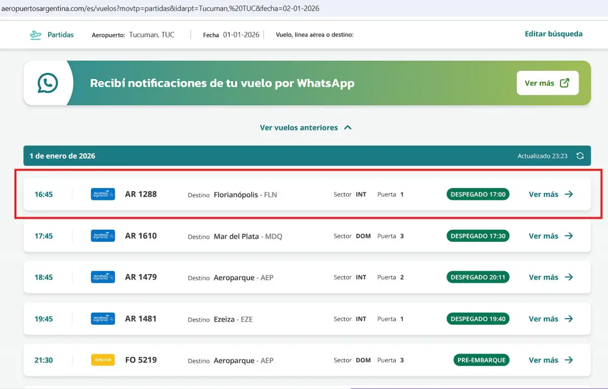Click Aerolíneas Argentinas logo for flight AR 1288

tap(103, 194)
